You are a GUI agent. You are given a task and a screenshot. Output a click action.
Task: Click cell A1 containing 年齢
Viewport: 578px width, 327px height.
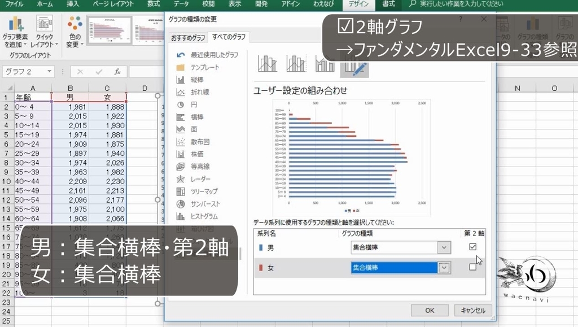(x=33, y=98)
